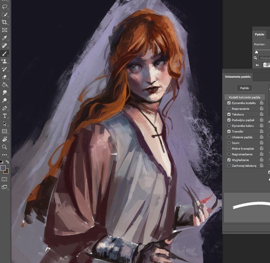Lock the Tekstura setting

click(262, 114)
